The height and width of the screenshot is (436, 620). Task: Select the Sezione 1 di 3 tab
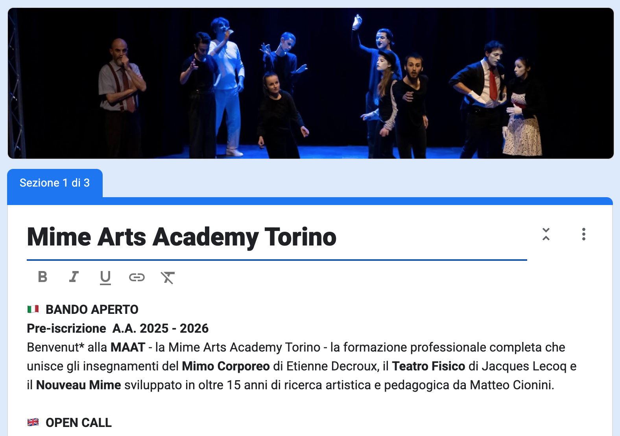pos(55,183)
